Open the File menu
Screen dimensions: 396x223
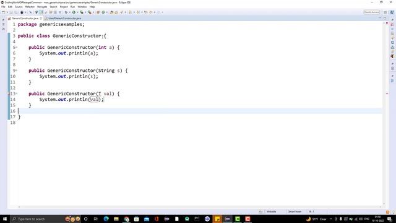[x=3, y=7]
